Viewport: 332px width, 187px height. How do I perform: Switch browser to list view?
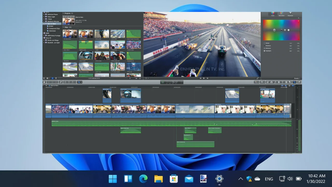coord(56,78)
